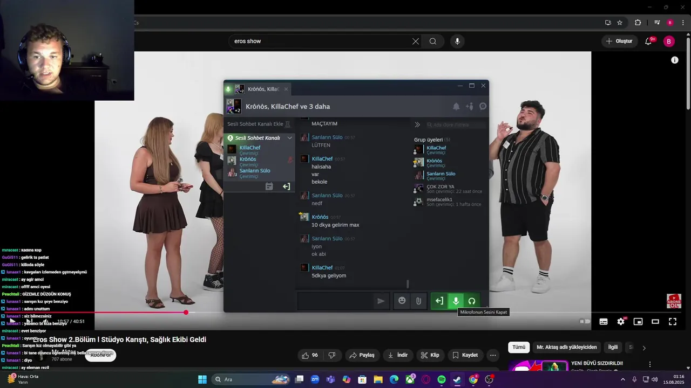
Task: Open Chrome media control icon
Action: tap(657, 23)
